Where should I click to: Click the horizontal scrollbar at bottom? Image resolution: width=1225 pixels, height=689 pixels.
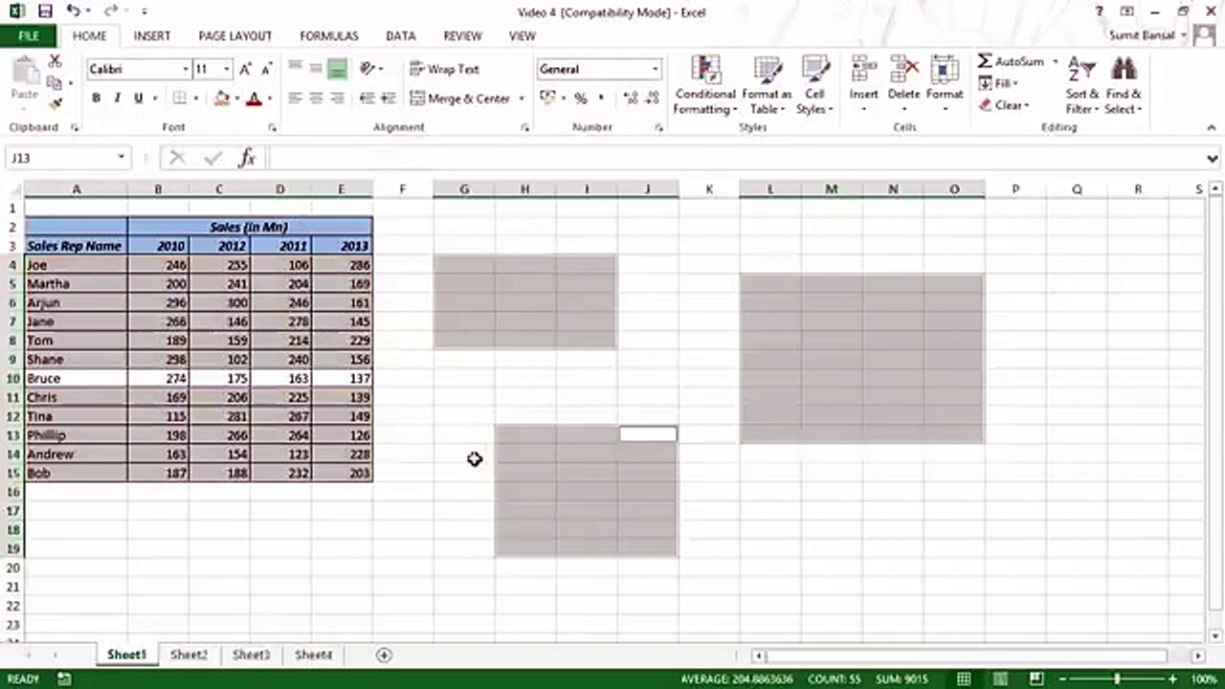coord(965,656)
